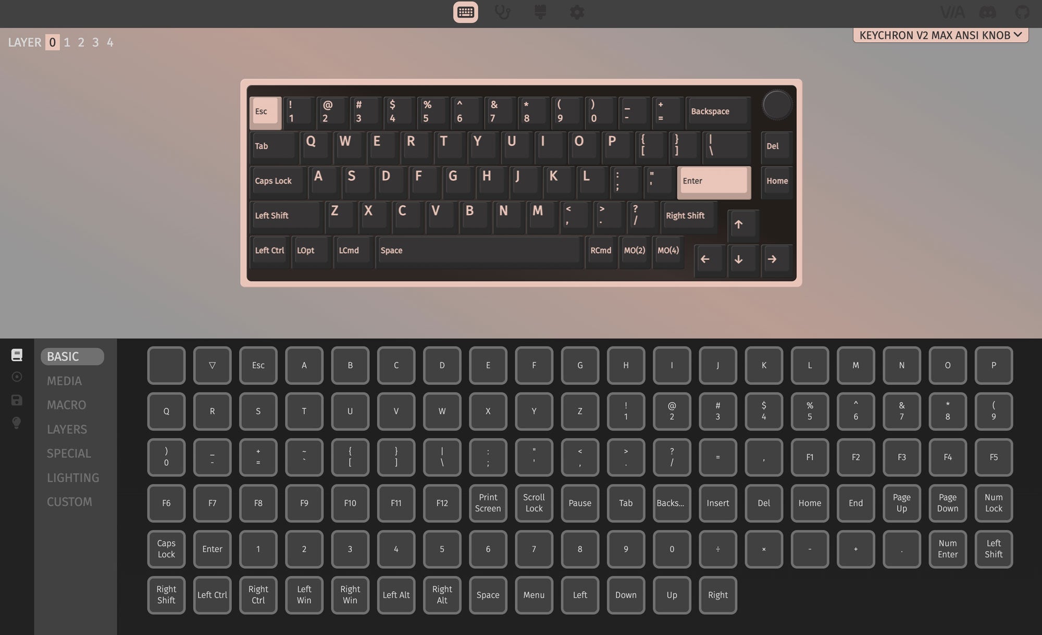Click the CUSTOM category button
The height and width of the screenshot is (635, 1042).
tap(69, 502)
